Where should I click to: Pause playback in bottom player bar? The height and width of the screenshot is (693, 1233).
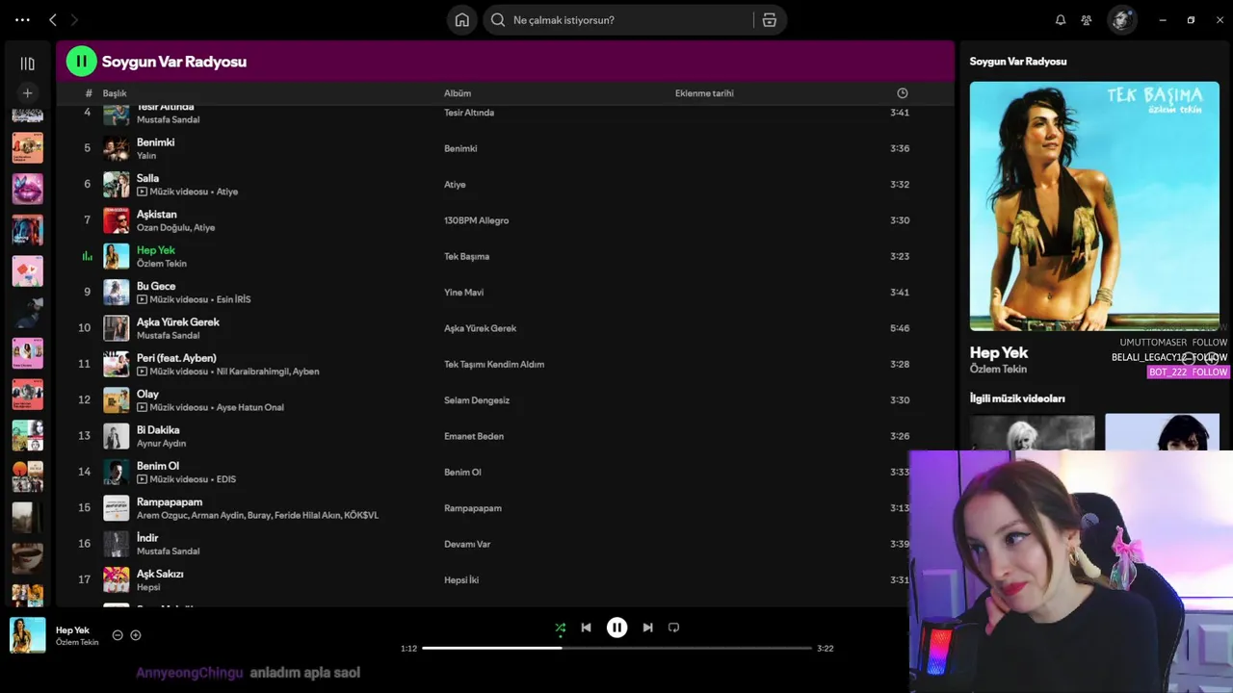(x=617, y=628)
